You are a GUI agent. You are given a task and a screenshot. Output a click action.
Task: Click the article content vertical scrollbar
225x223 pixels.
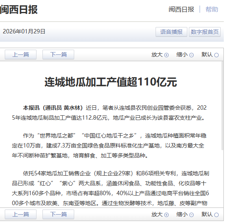click(222, 106)
